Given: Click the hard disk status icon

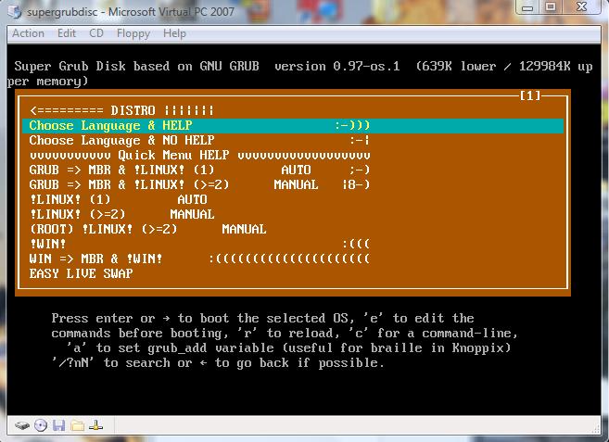Looking at the screenshot, I should click(x=22, y=425).
